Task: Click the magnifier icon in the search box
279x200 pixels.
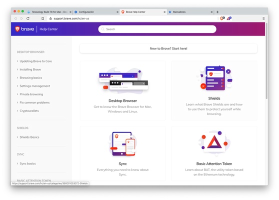Action: [102, 29]
